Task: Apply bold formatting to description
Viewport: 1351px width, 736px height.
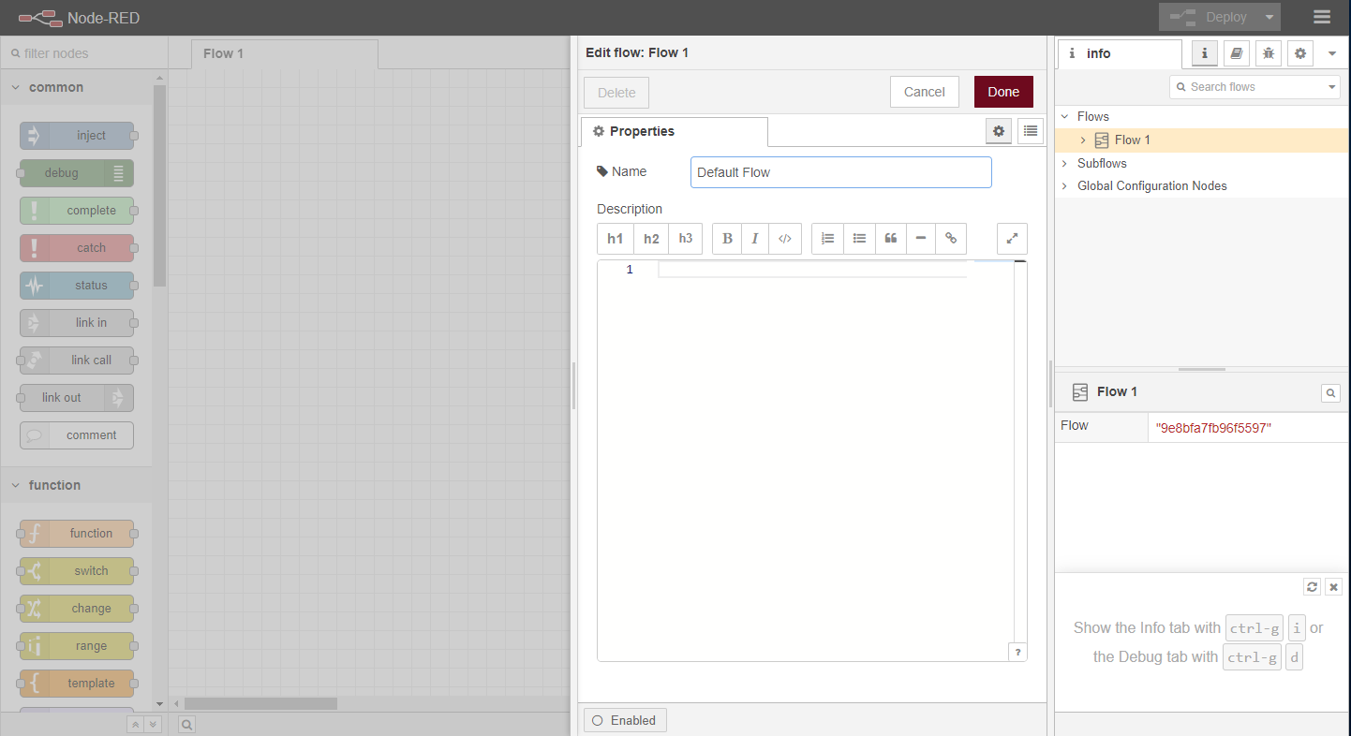Action: (727, 239)
